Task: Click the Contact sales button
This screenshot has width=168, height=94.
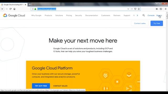Action: pos(140,23)
